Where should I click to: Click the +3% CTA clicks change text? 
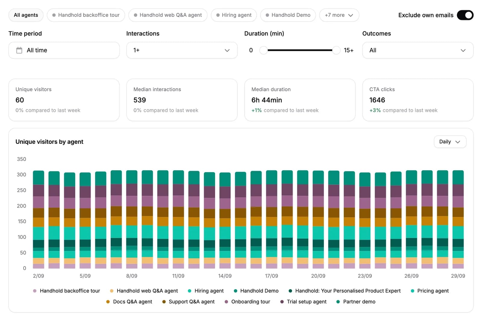point(375,110)
